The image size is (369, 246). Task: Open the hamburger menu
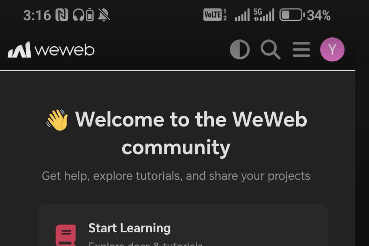click(x=301, y=49)
